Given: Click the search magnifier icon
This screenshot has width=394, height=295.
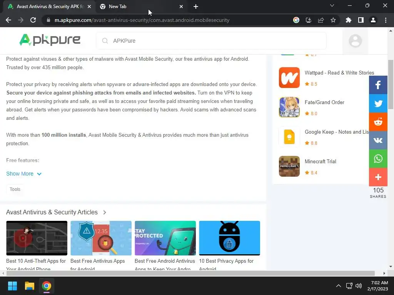Looking at the screenshot, I should [x=105, y=41].
